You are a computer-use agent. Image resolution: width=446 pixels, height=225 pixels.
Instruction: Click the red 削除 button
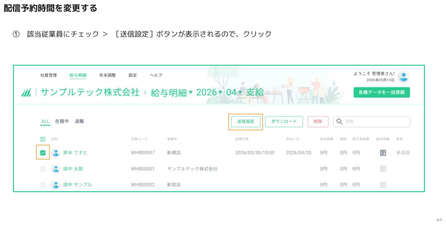click(318, 122)
